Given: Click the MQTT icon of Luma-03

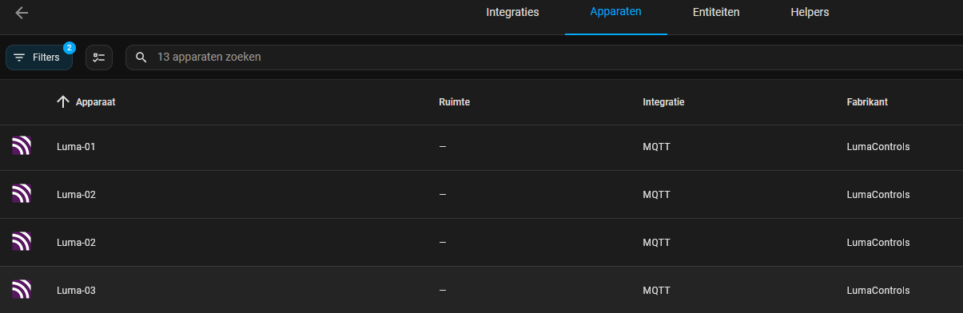Looking at the screenshot, I should pos(22,290).
